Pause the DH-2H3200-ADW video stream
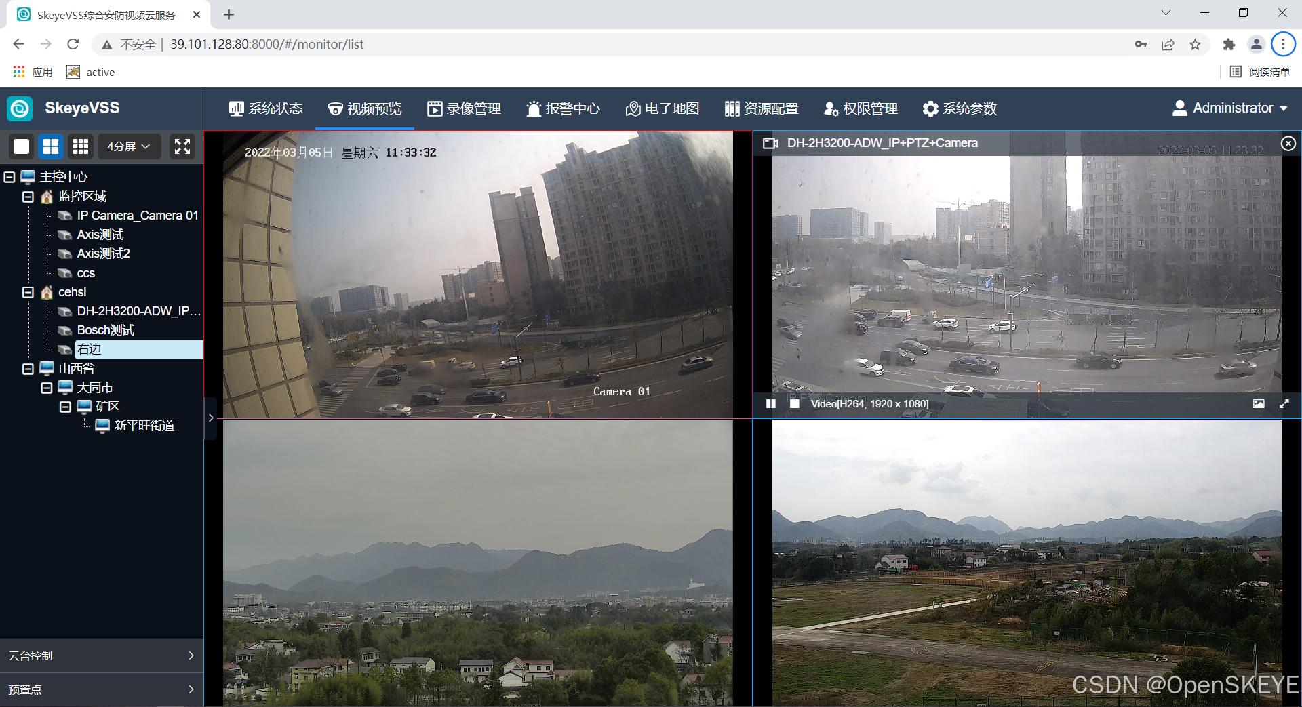This screenshot has width=1302, height=707. (x=770, y=403)
